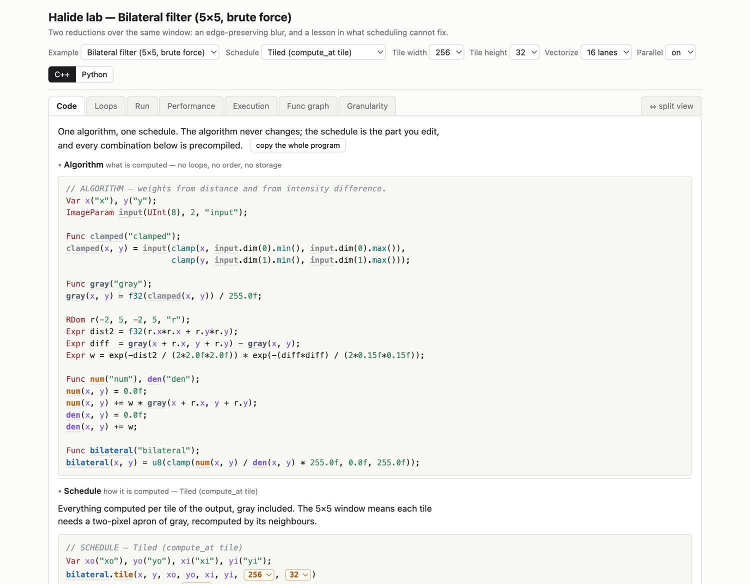750x584 pixels.
Task: Click the Expr diff definition line
Action: (183, 344)
